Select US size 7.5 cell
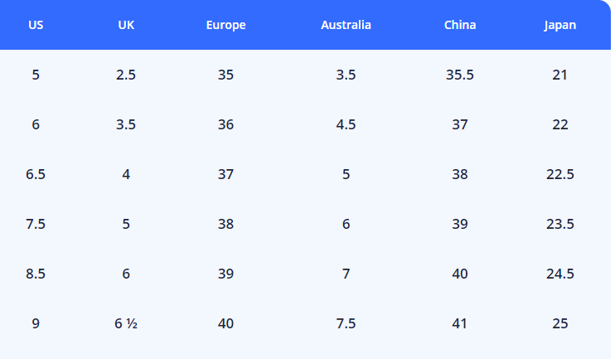 36,224
